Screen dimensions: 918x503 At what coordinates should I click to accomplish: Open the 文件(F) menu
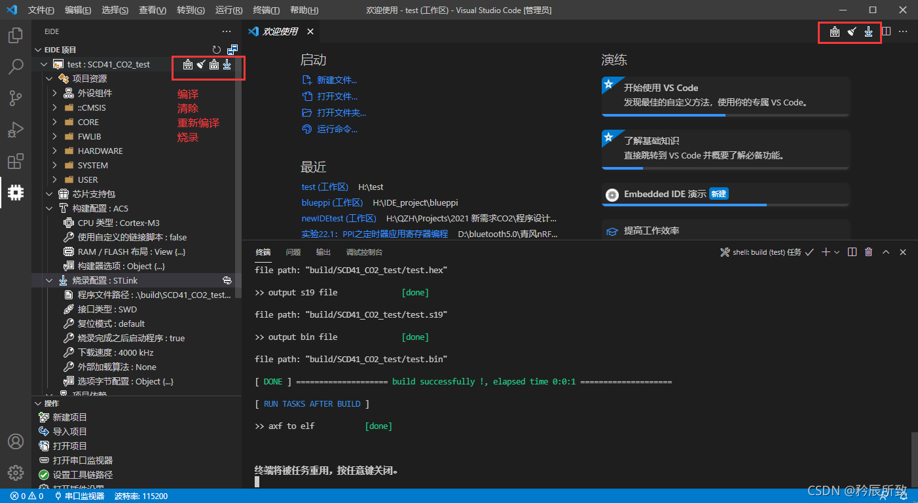click(41, 10)
